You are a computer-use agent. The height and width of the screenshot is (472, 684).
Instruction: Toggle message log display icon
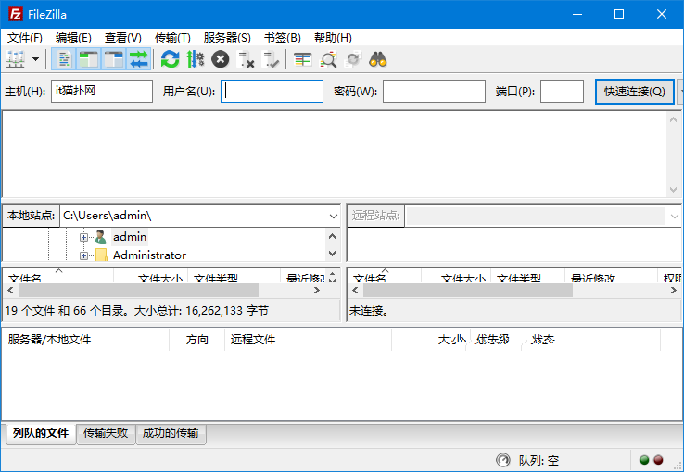[x=64, y=59]
